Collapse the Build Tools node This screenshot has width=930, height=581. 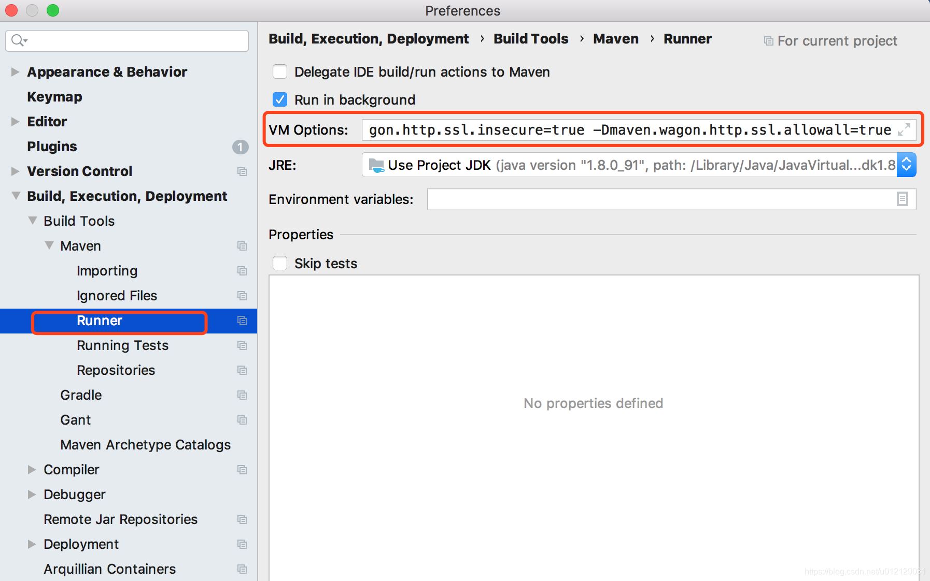[x=33, y=221]
